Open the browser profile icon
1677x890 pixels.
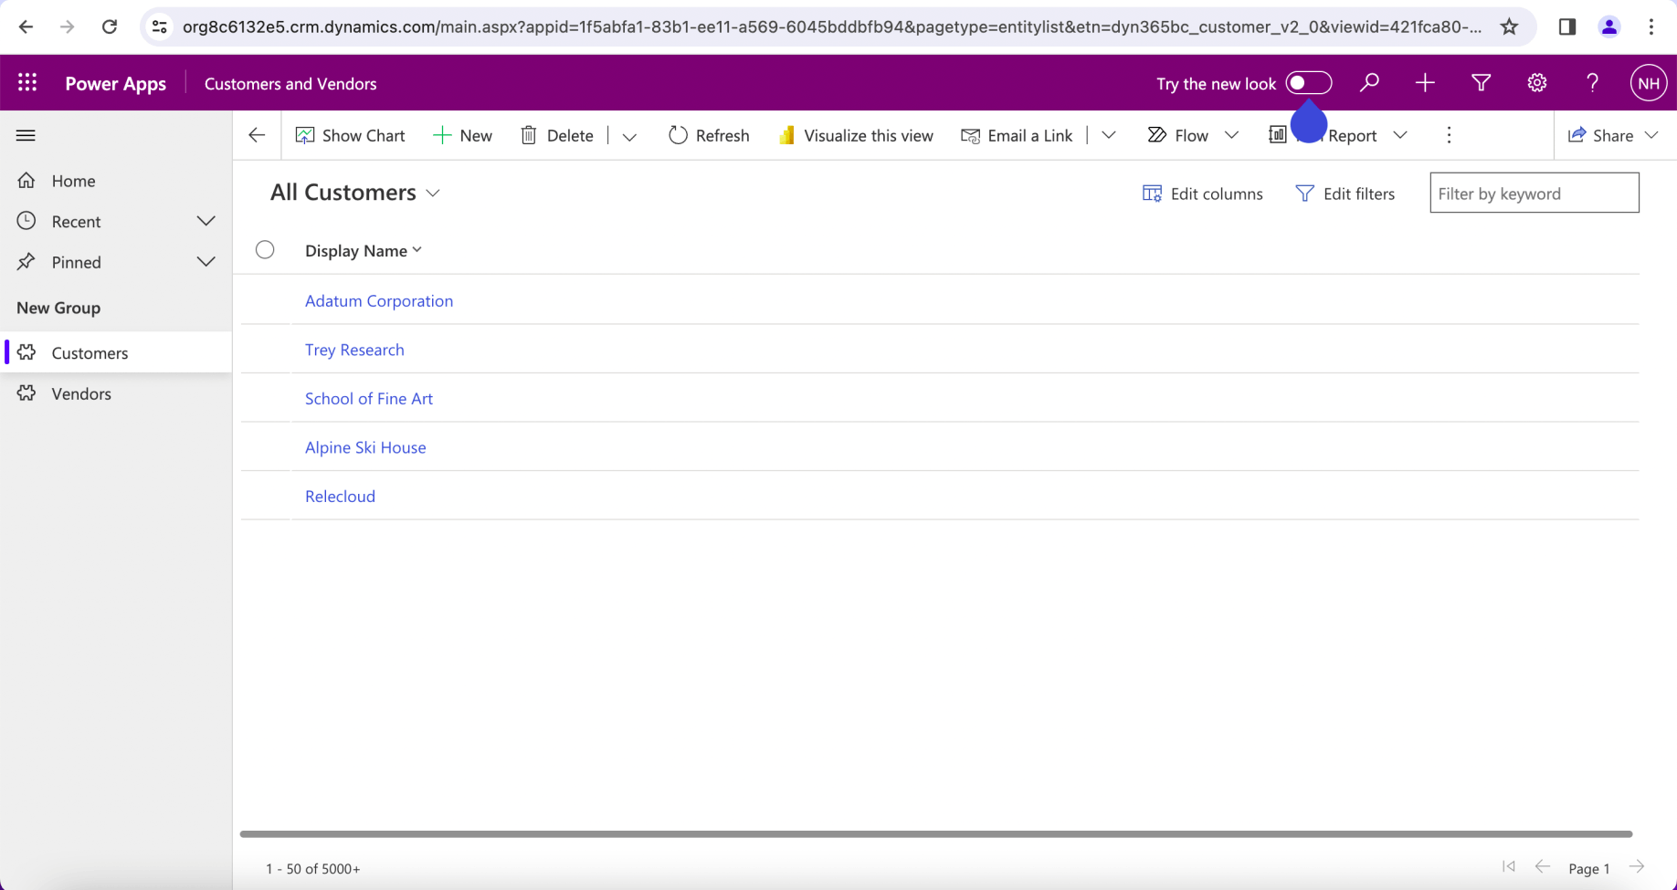point(1609,26)
